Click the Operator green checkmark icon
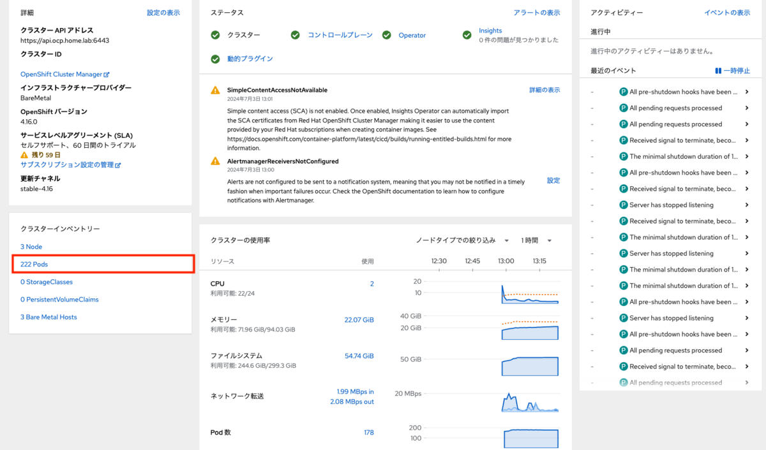The width and height of the screenshot is (766, 450). pyautogui.click(x=386, y=35)
